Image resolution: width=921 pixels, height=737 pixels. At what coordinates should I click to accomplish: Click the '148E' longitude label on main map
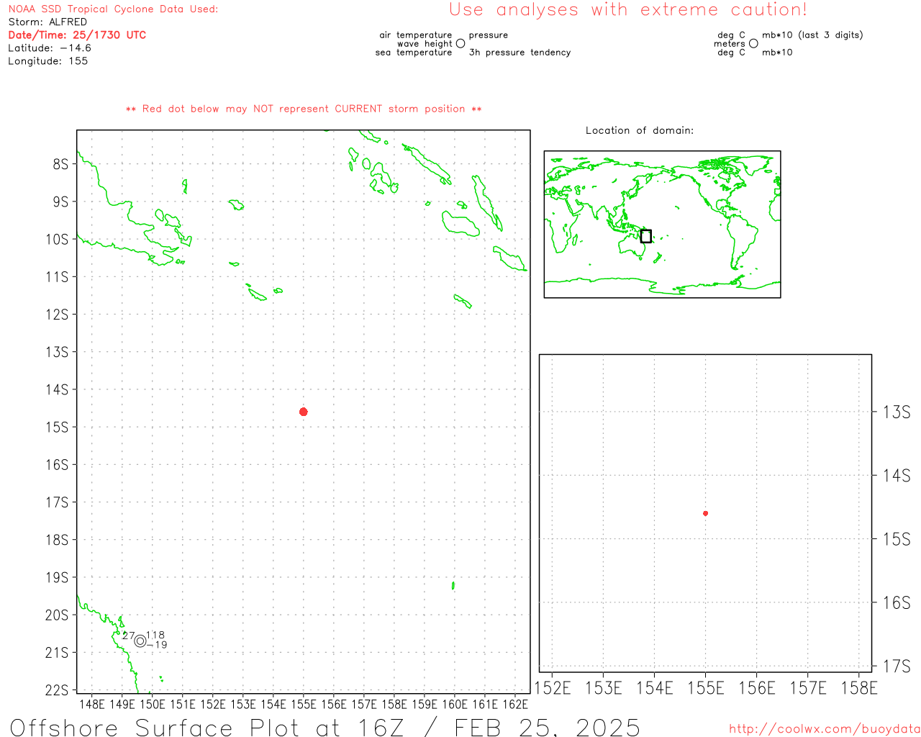pyautogui.click(x=91, y=704)
